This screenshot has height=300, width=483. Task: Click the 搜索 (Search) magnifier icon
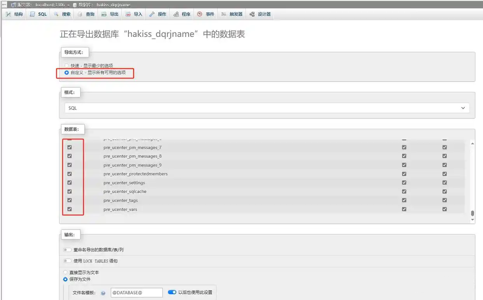[x=56, y=14]
